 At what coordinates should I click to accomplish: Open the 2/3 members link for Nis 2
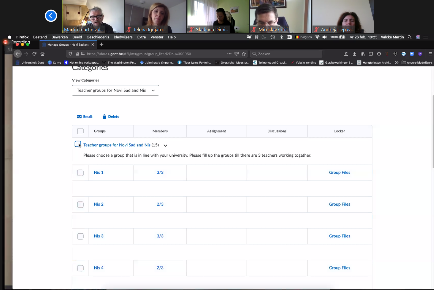click(x=160, y=204)
